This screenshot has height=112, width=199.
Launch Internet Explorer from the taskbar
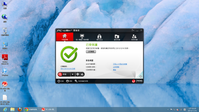pos(5,110)
